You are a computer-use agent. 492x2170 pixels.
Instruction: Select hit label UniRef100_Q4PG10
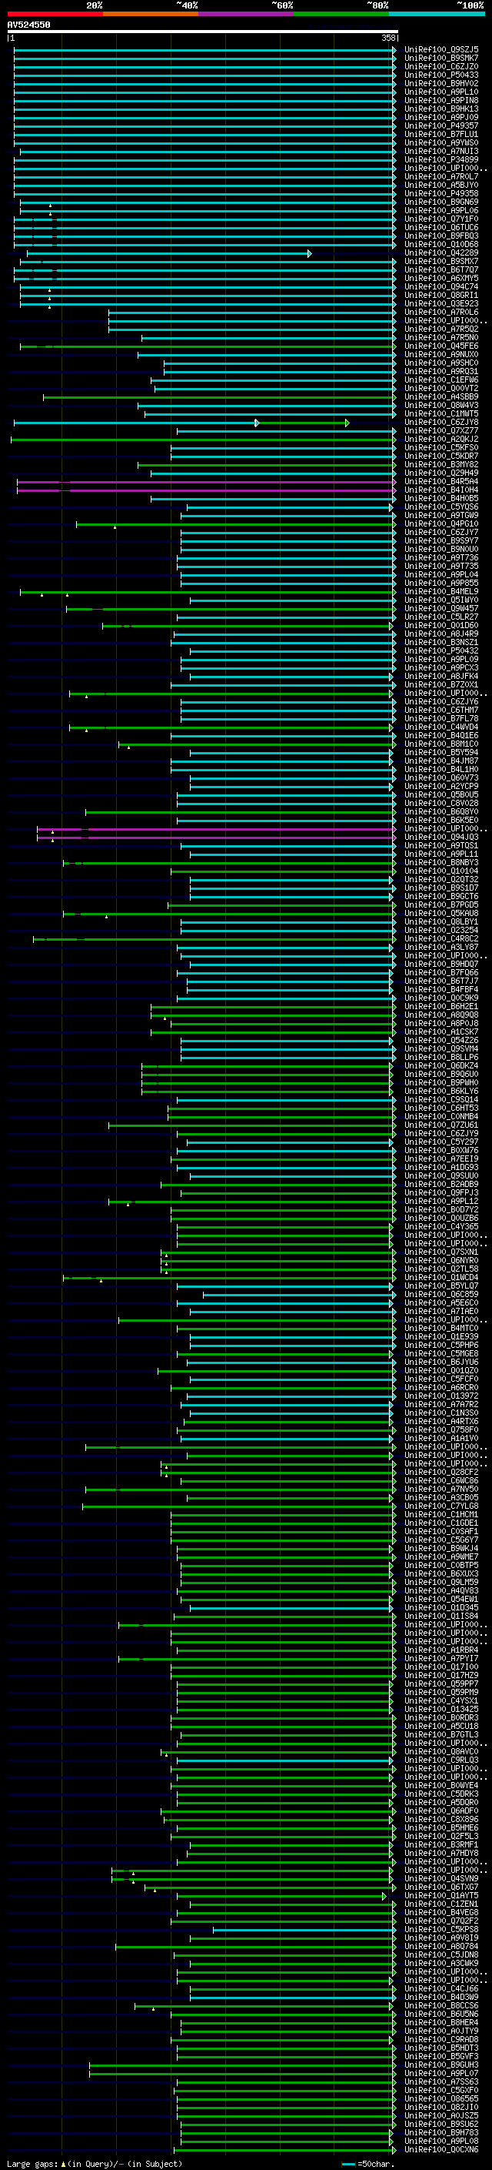[441, 524]
